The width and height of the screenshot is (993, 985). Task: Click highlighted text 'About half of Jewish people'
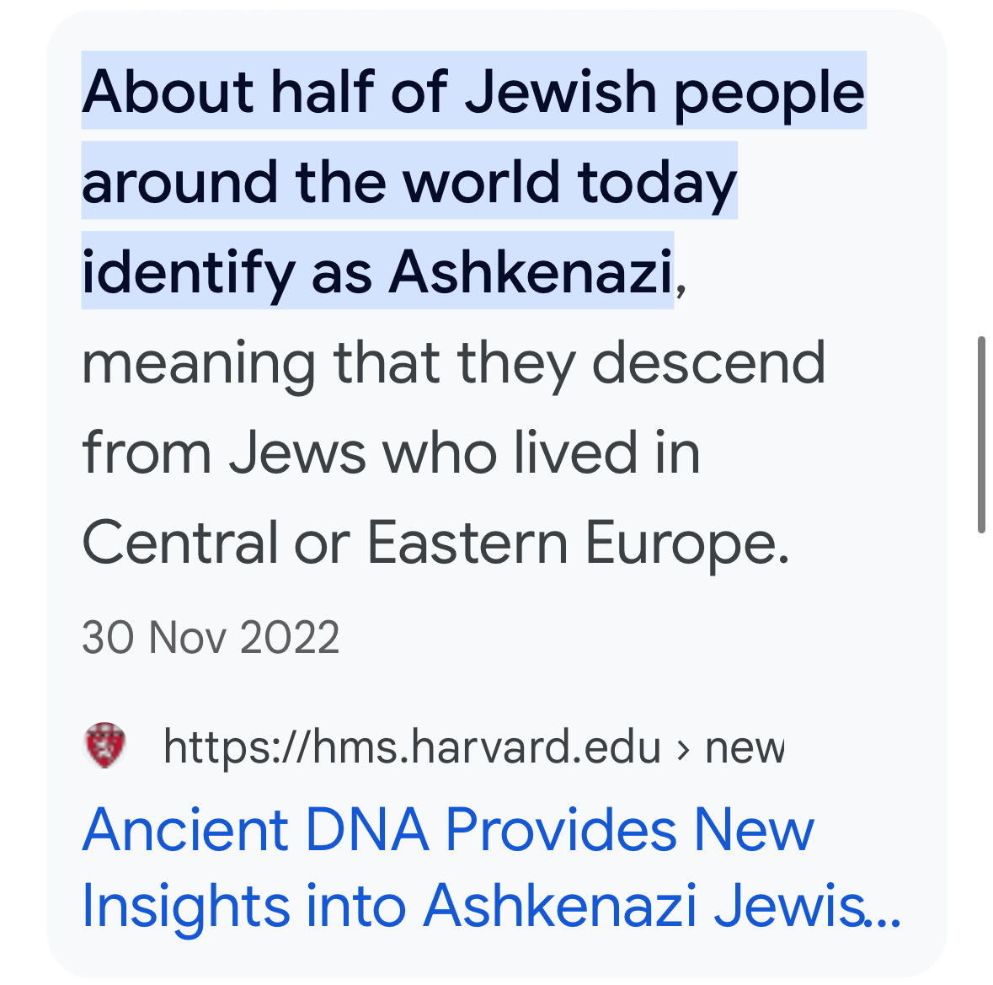[x=473, y=92]
